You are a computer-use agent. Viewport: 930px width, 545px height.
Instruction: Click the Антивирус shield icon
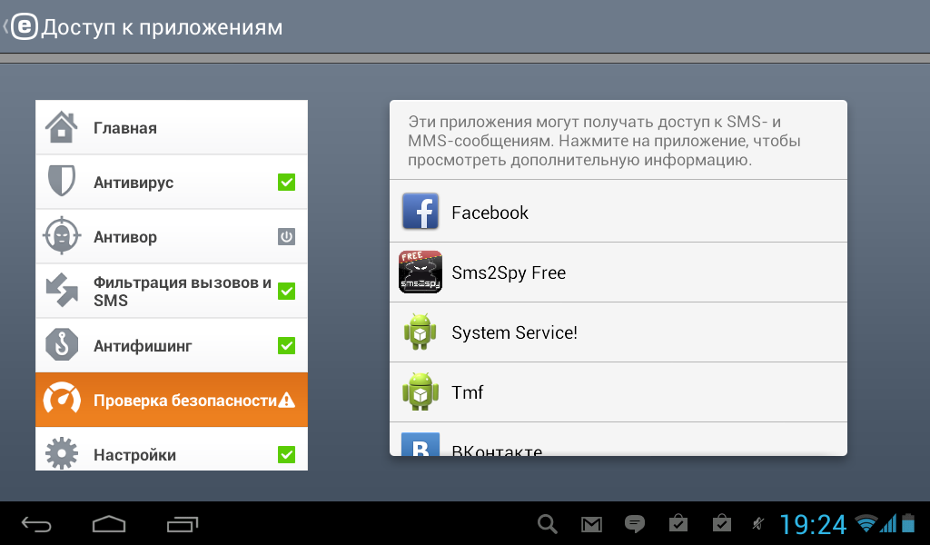pyautogui.click(x=62, y=182)
